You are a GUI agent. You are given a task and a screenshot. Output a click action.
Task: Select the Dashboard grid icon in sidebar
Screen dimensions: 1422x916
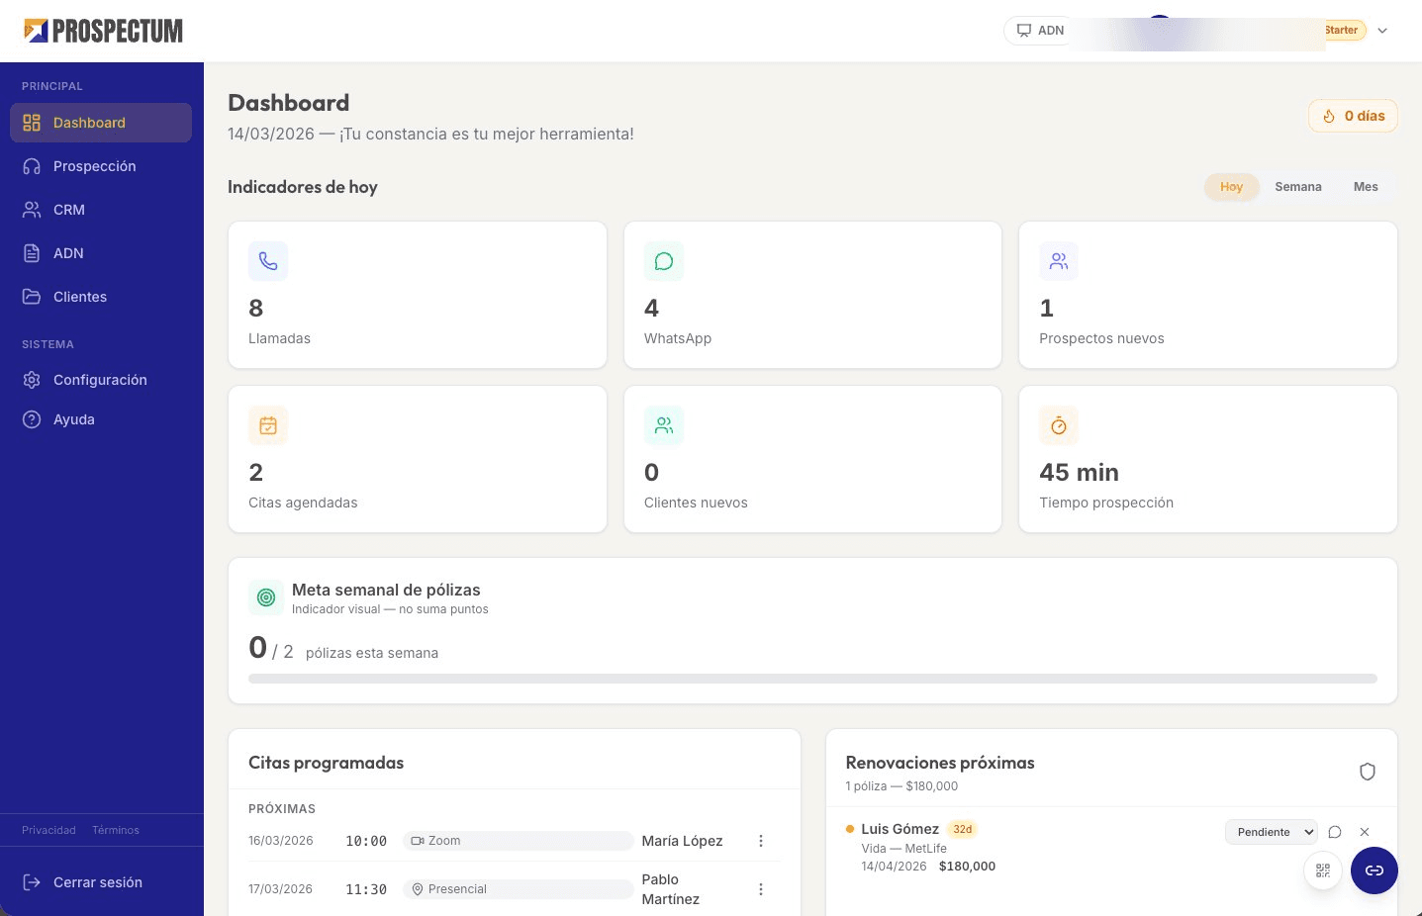coord(31,122)
